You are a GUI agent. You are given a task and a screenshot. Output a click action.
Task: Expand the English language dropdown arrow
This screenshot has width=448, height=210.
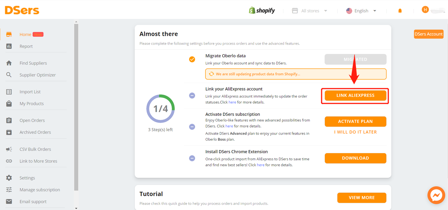(375, 11)
